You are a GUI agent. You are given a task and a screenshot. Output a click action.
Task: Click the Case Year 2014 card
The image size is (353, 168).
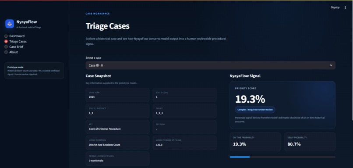117,95
